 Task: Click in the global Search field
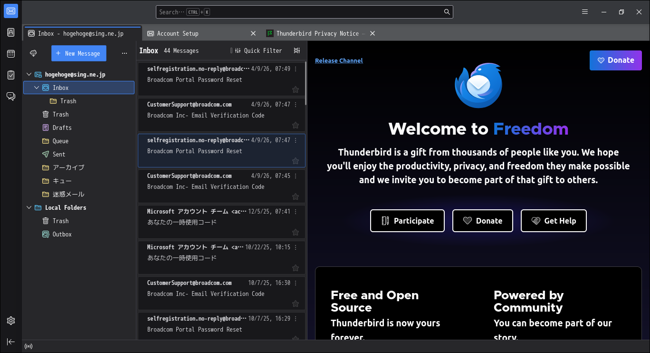[304, 12]
